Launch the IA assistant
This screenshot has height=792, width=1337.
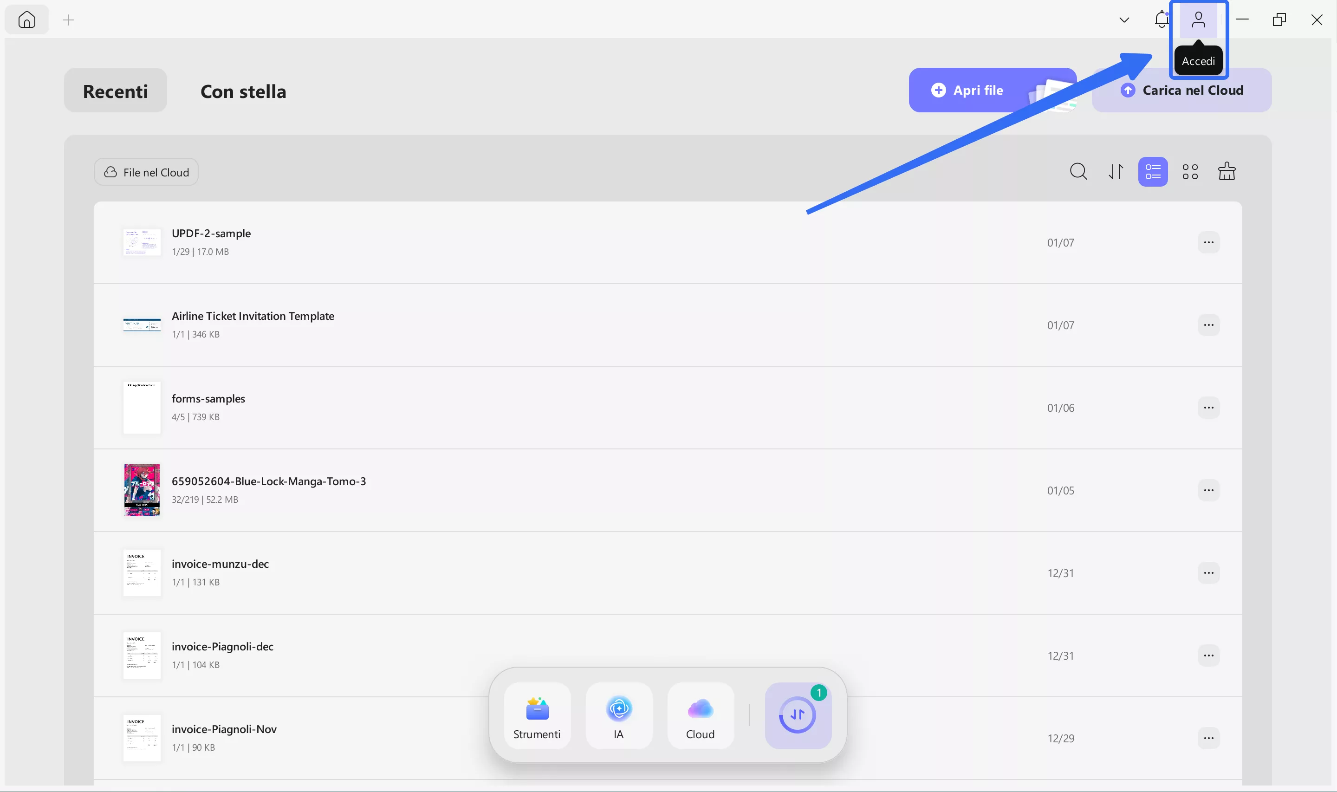coord(618,716)
